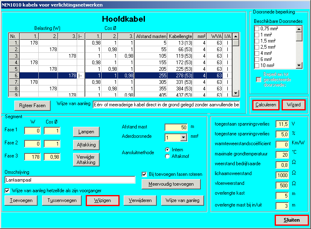Click toegestane spanningsverlies 5,0 % field

pos(282,135)
